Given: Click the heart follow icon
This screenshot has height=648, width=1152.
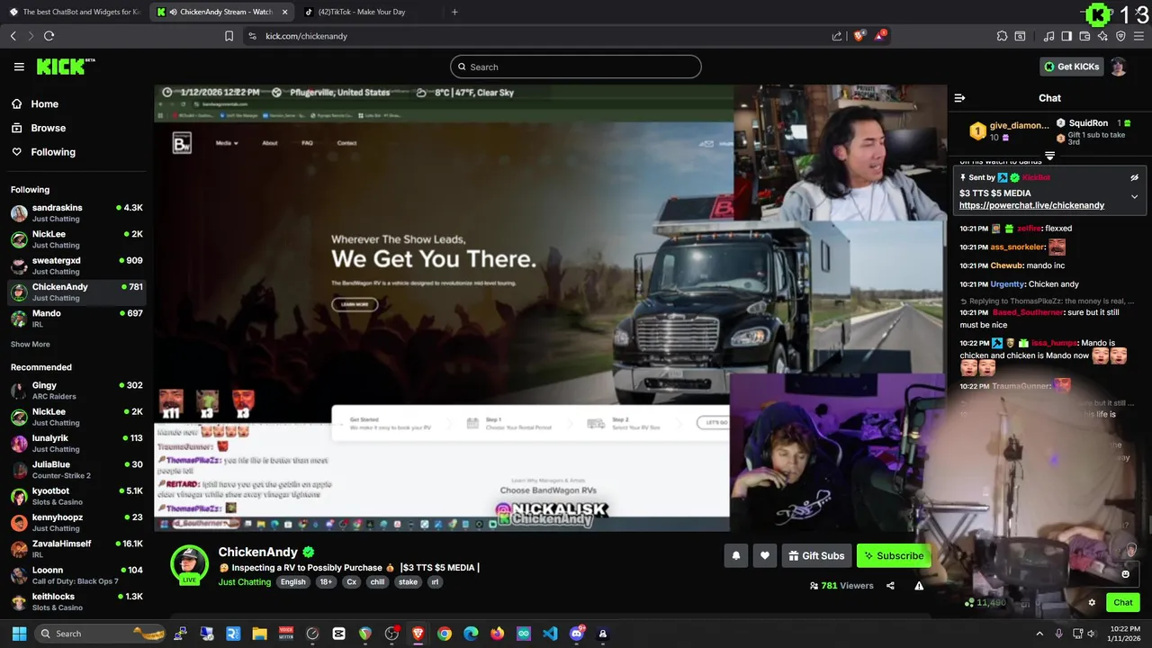Looking at the screenshot, I should 765,556.
